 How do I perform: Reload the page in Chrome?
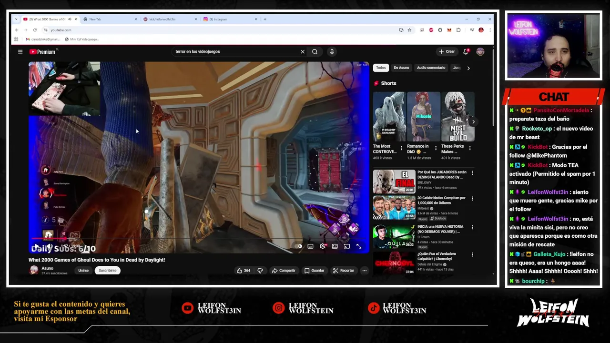tap(35, 30)
